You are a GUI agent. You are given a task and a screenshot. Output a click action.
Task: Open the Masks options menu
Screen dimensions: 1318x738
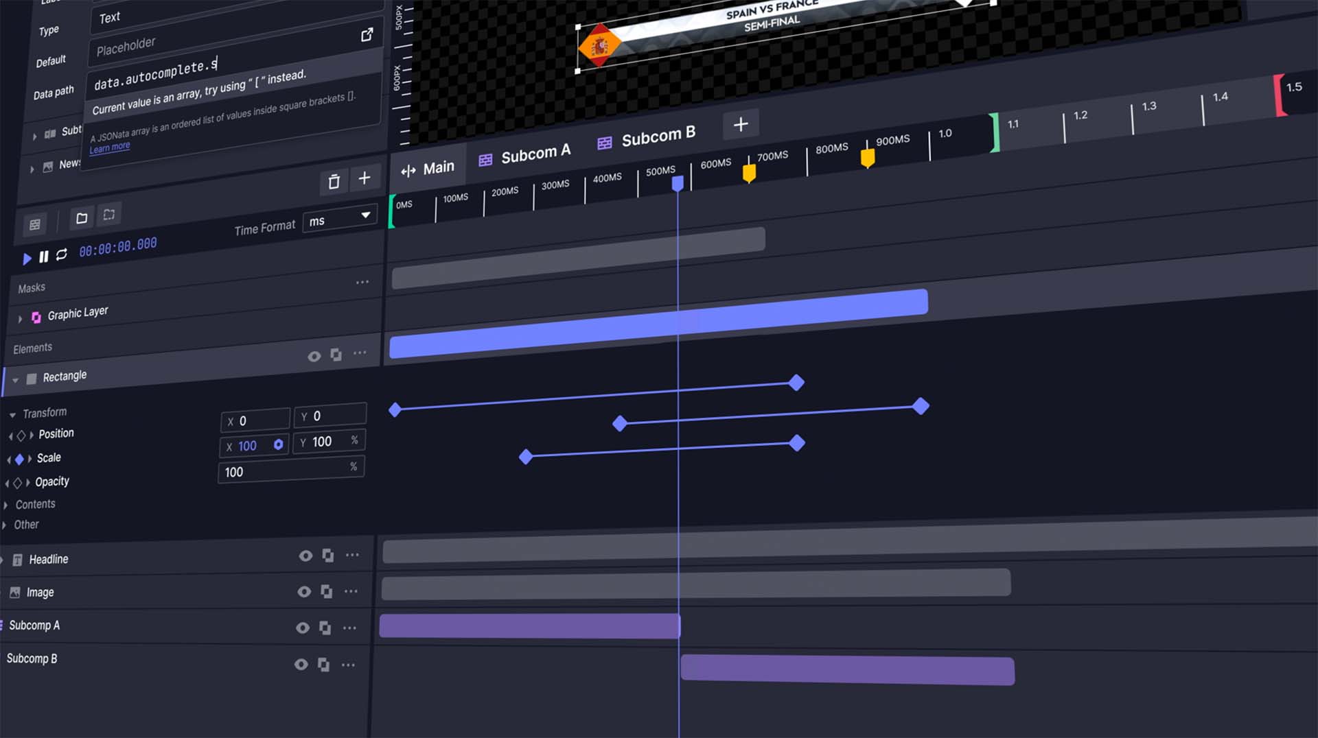point(362,282)
